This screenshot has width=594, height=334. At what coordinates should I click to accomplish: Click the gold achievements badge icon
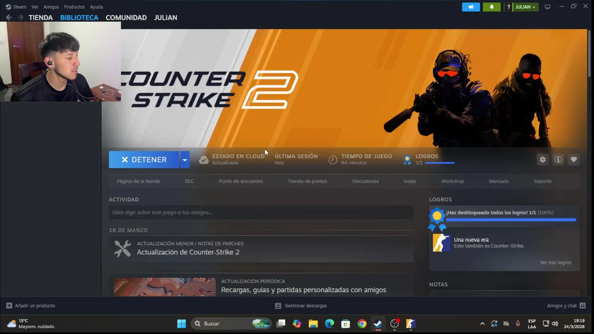pos(437,219)
